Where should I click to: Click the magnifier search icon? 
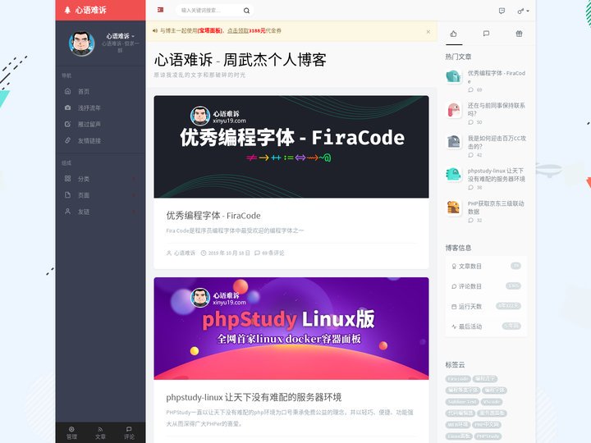pos(246,11)
